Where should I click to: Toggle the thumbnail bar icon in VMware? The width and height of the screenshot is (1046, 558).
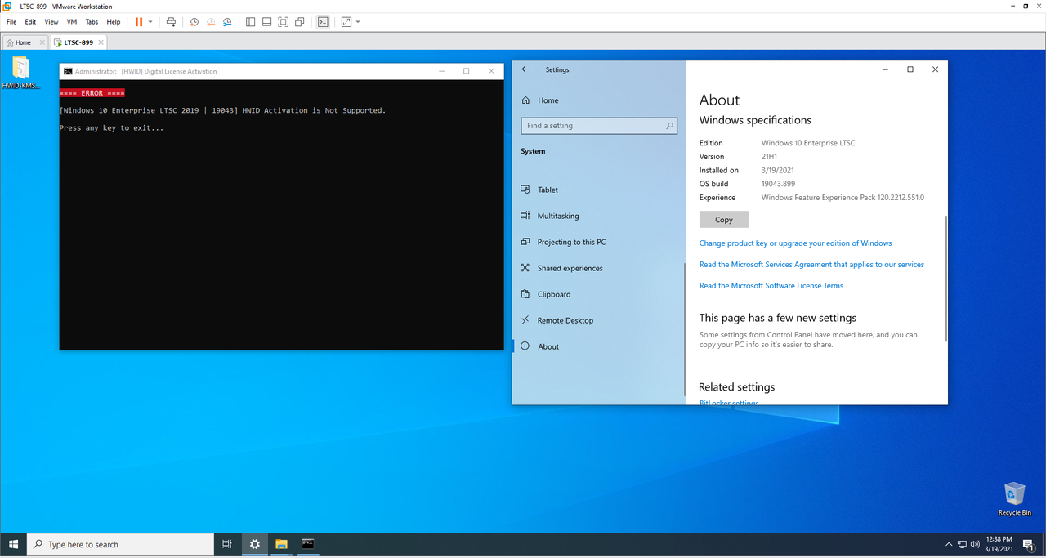266,22
